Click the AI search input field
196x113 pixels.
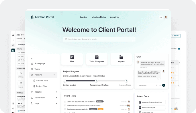click(x=99, y=39)
